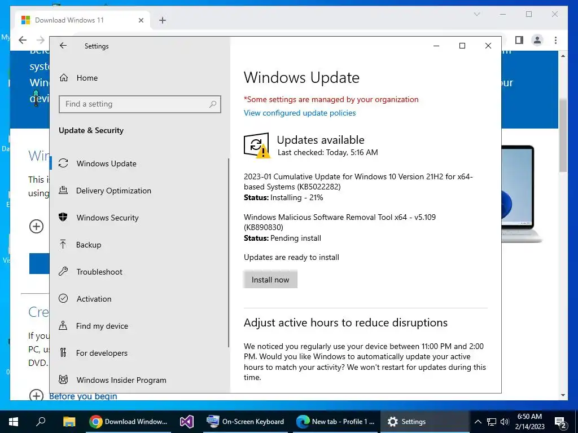Click the Find my device icon
This screenshot has height=433, width=578.
pyautogui.click(x=63, y=325)
